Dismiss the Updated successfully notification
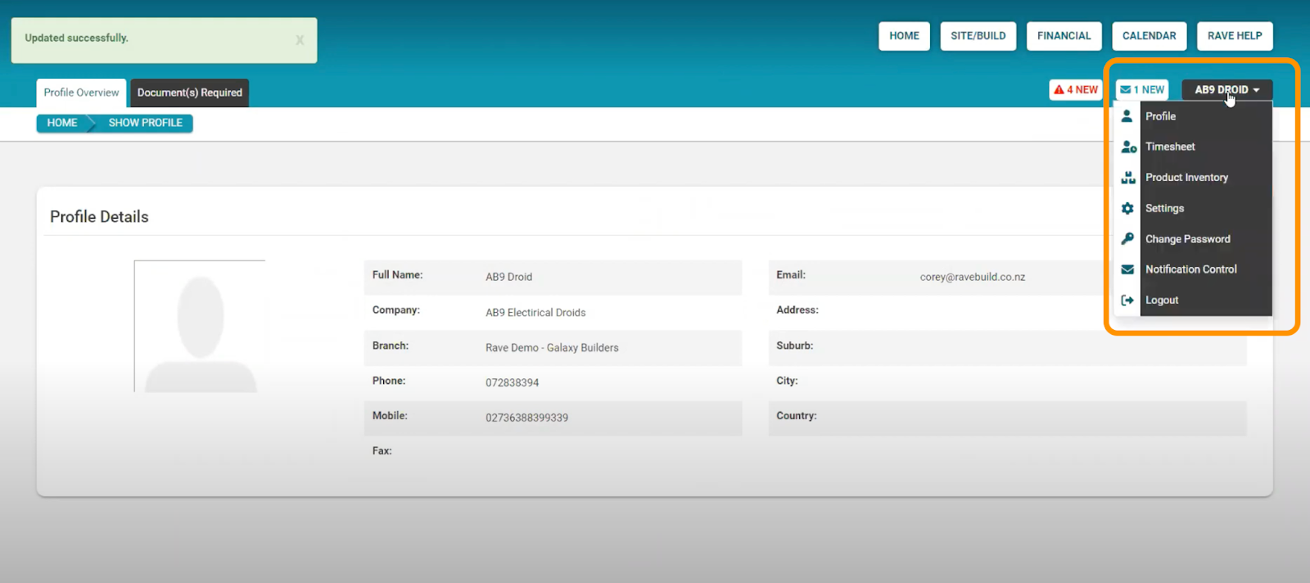 click(x=300, y=40)
